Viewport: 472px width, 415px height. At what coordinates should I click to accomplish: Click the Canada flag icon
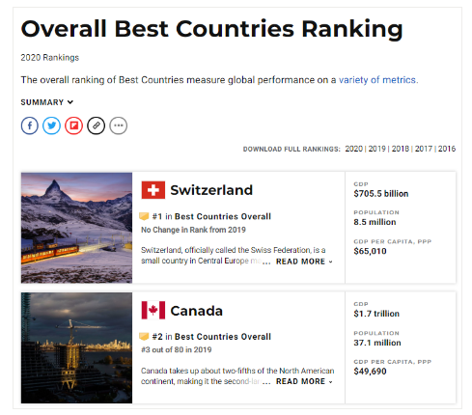point(153,310)
